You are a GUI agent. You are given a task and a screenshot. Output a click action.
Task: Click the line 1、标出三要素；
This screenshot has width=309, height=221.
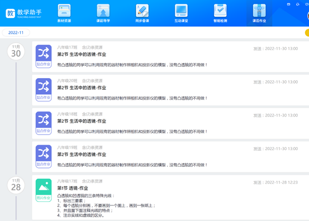(72, 201)
